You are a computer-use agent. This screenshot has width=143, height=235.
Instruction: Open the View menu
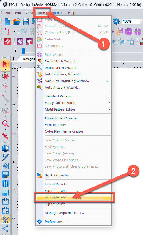(29, 13)
